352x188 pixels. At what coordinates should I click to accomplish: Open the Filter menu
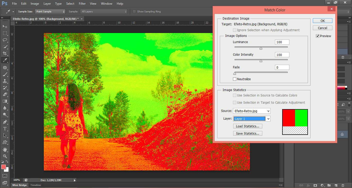(x=82, y=4)
